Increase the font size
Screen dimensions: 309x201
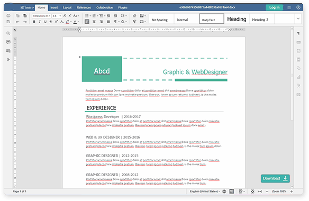point(65,16)
